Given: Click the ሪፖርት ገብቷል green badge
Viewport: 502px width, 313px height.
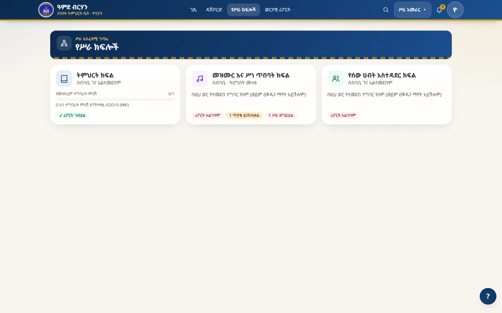Looking at the screenshot, I should coord(72,116).
